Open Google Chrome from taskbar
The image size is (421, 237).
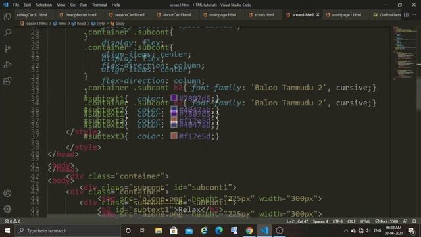[249, 230]
